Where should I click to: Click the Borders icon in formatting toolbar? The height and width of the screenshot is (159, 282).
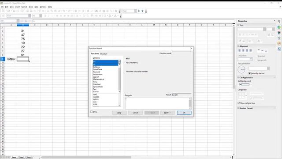coord(105,16)
